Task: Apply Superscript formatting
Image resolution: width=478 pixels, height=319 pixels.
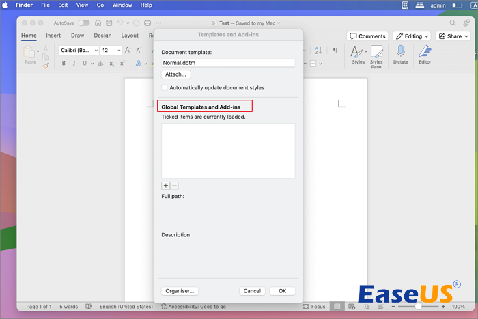Action: pyautogui.click(x=122, y=64)
